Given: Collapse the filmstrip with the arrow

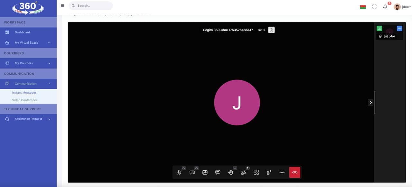Looking at the screenshot, I should pos(370,103).
